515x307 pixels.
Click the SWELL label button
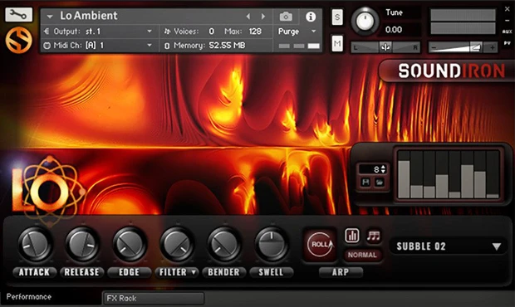[271, 272]
